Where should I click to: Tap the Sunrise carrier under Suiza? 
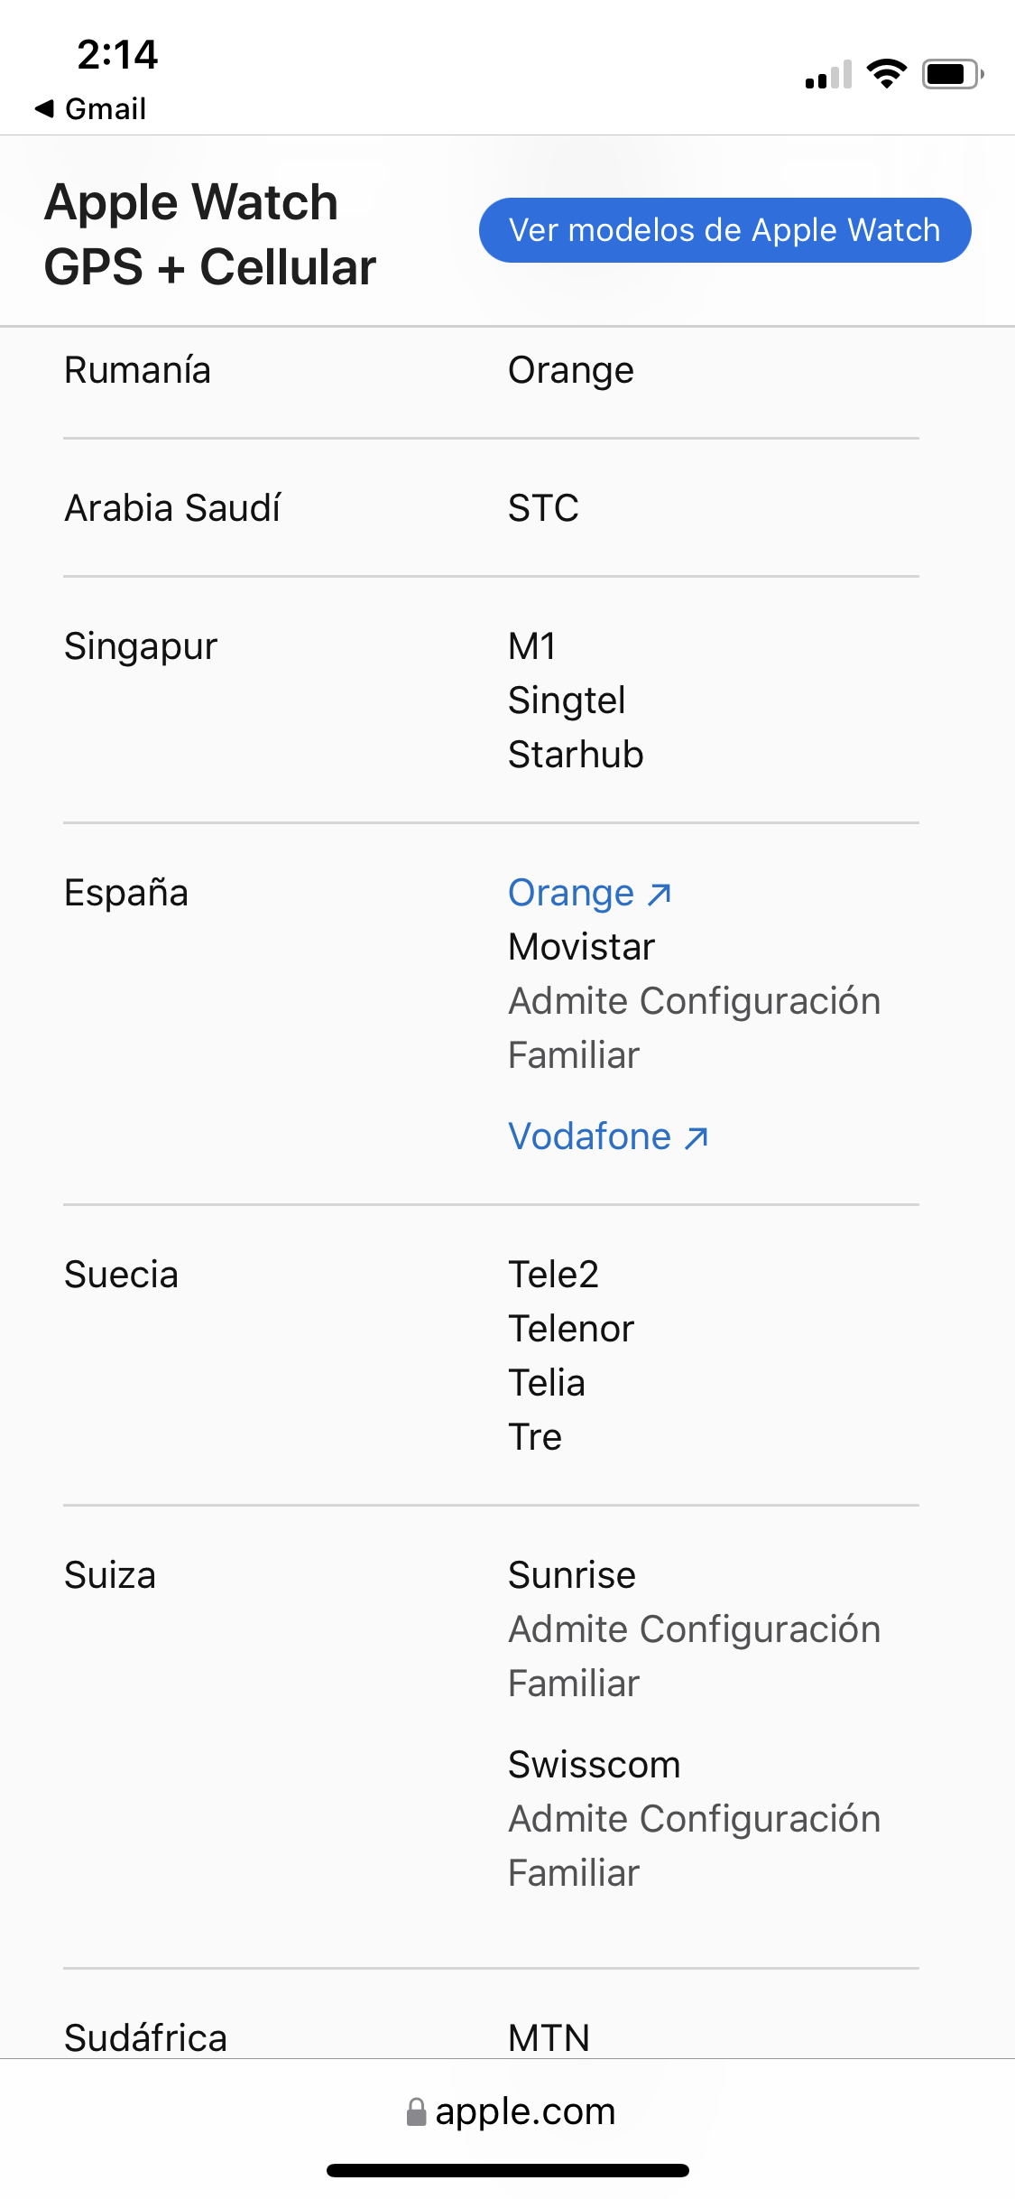572,1575
